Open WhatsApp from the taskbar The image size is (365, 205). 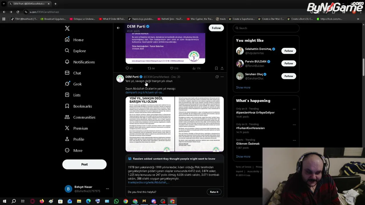coord(116,201)
